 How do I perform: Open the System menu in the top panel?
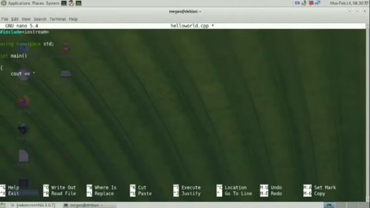pos(53,3)
